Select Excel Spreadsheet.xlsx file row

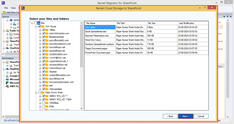click(147, 32)
